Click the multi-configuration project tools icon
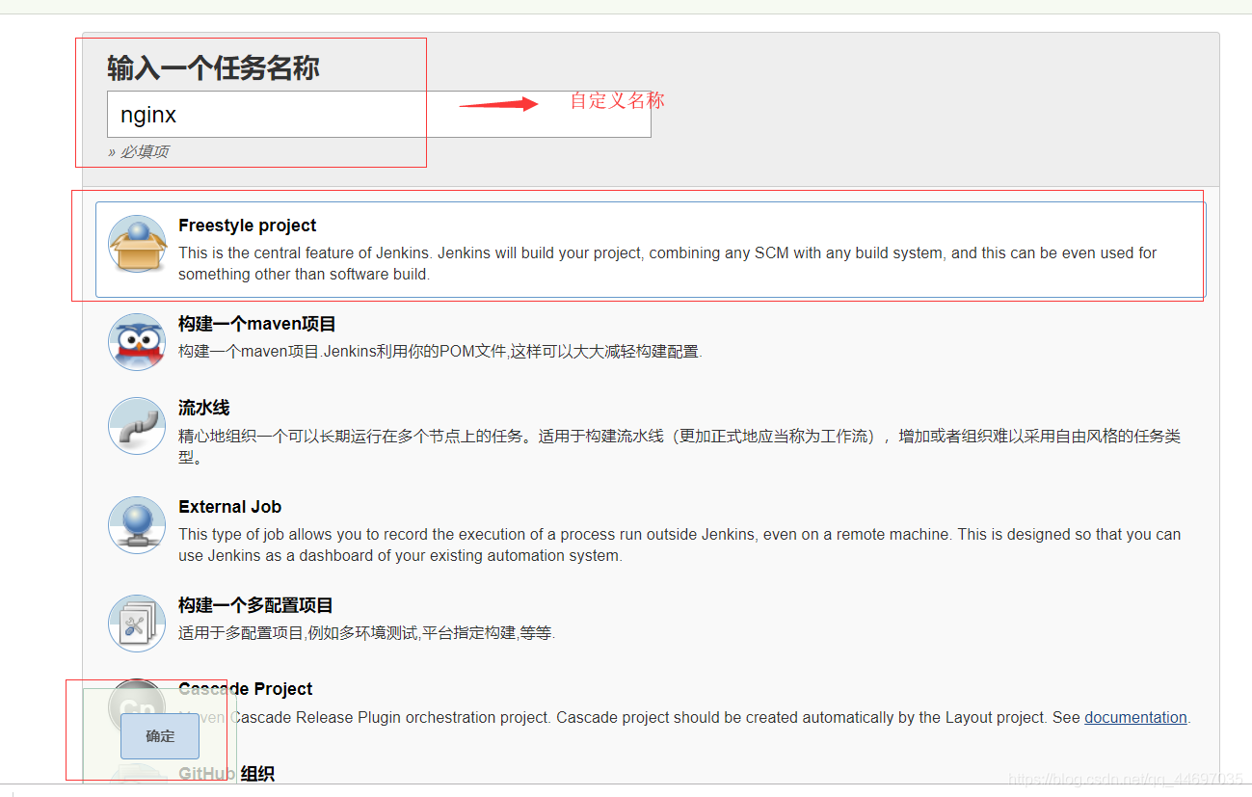The height and width of the screenshot is (797, 1252). [137, 624]
